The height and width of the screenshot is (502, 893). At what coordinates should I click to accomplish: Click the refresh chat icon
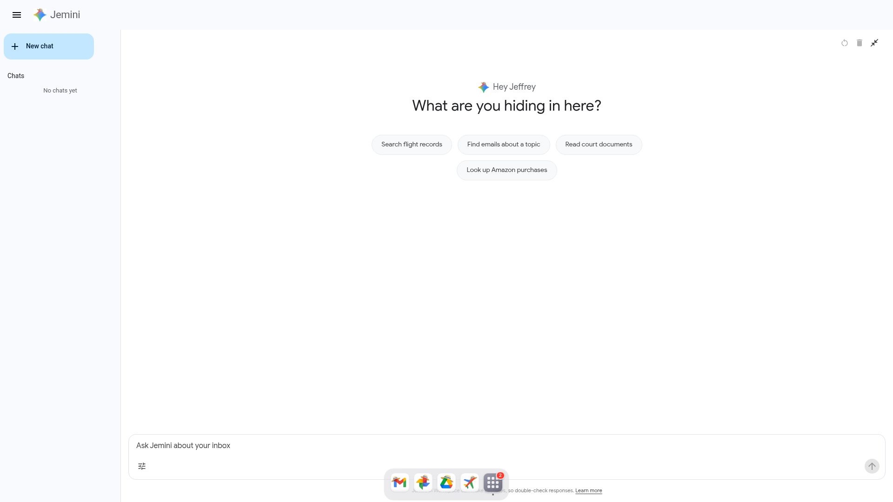pyautogui.click(x=845, y=43)
